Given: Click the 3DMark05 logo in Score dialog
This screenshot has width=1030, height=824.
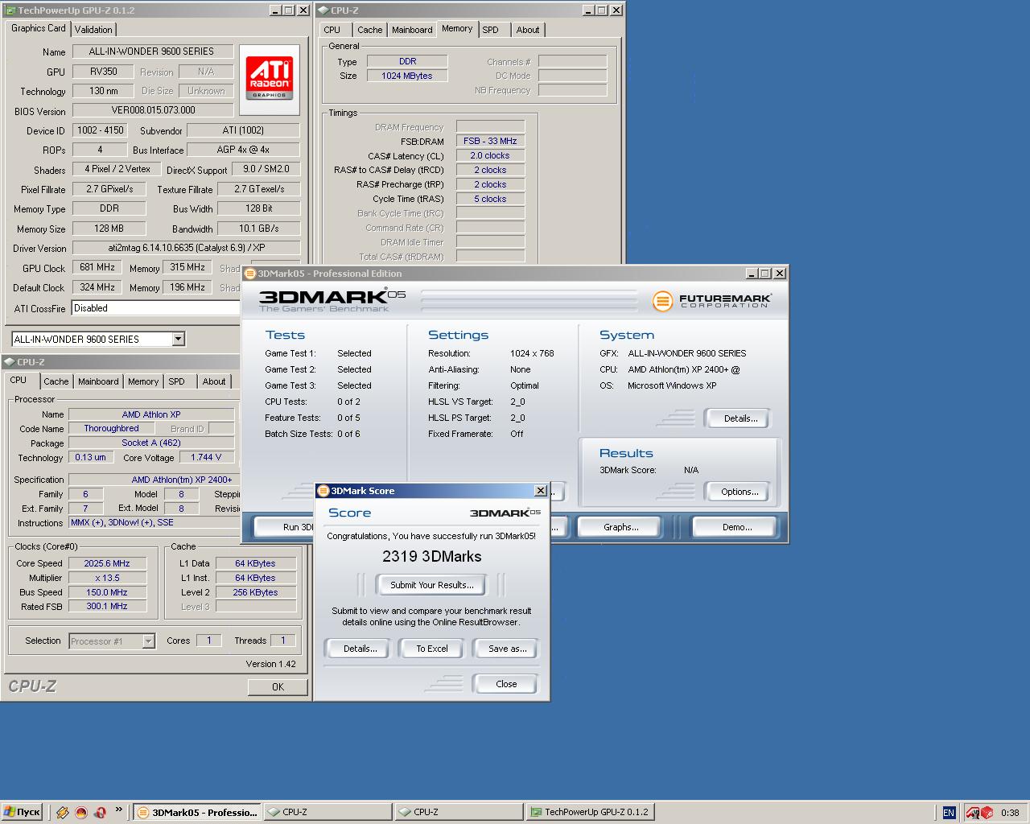Looking at the screenshot, I should coord(505,513).
